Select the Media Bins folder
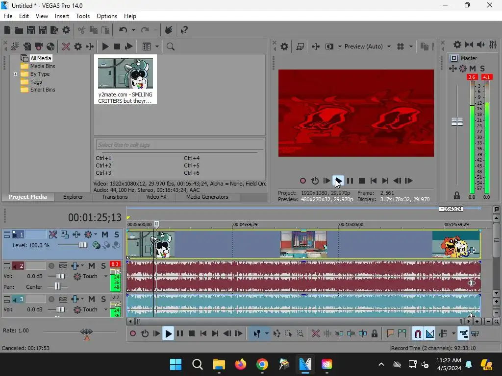This screenshot has width=502, height=376. [x=42, y=66]
